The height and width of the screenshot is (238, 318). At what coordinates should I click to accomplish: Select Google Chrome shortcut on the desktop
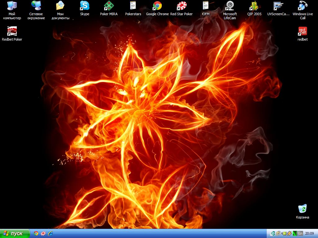click(x=157, y=6)
